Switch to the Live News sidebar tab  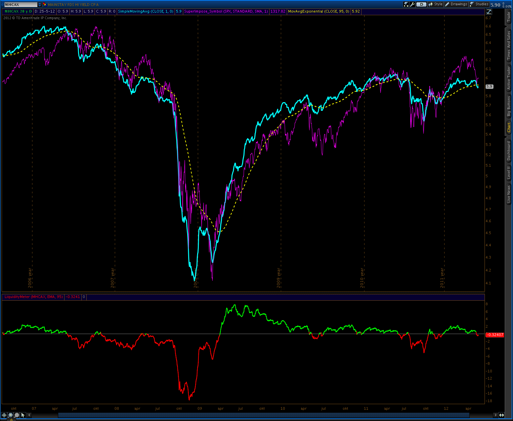[509, 194]
